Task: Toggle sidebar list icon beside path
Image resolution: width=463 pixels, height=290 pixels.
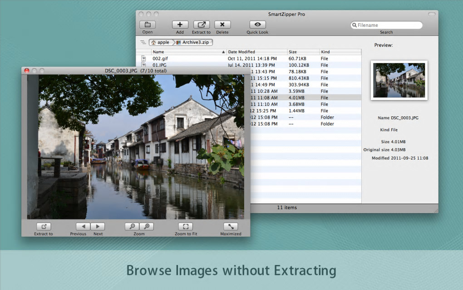Action: click(x=143, y=42)
